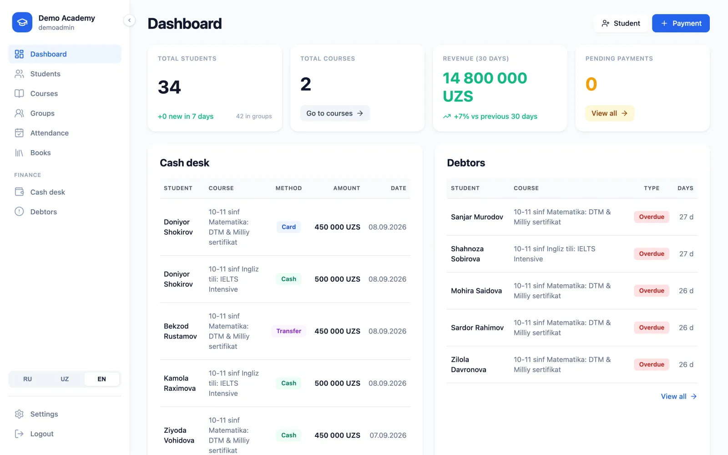Image resolution: width=728 pixels, height=455 pixels.
Task: Click Go to courses button
Action: pyautogui.click(x=335, y=113)
